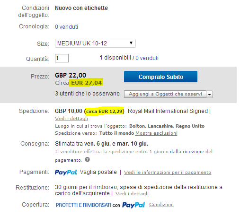The width and height of the screenshot is (240, 217).
Task: Click the PayPal logo in Copertura row
Action: [133, 205]
